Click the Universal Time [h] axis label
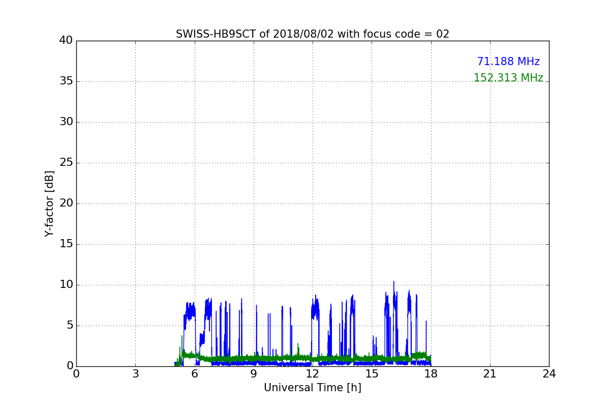The image size is (610, 407). click(313, 388)
